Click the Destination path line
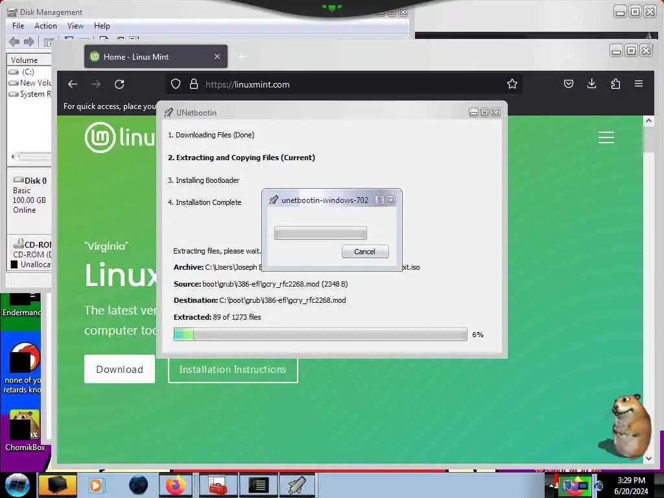This screenshot has width=664, height=498. pos(259,300)
